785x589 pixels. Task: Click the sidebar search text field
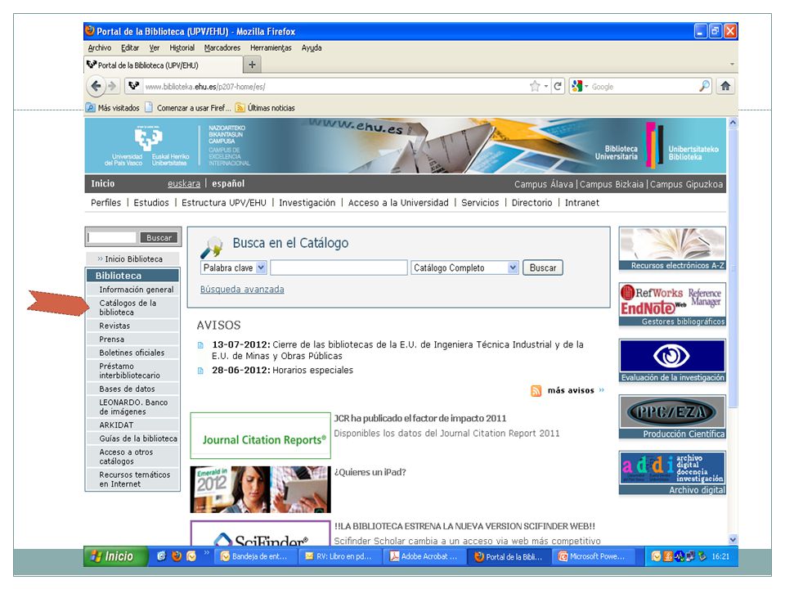[112, 237]
